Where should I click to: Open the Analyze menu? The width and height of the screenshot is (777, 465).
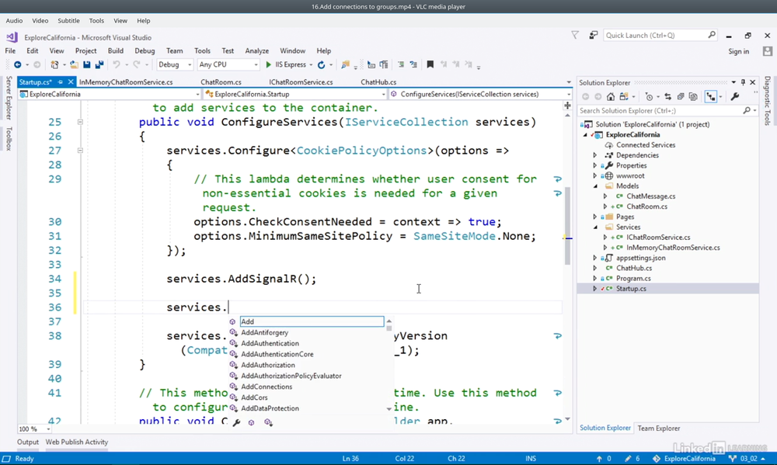[x=256, y=51]
